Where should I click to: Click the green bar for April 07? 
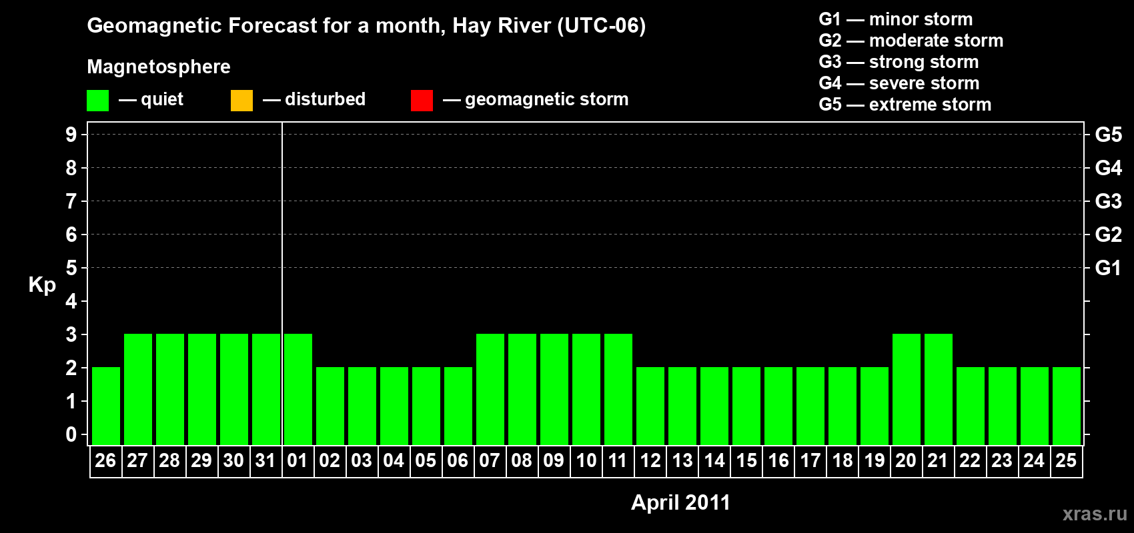490,389
